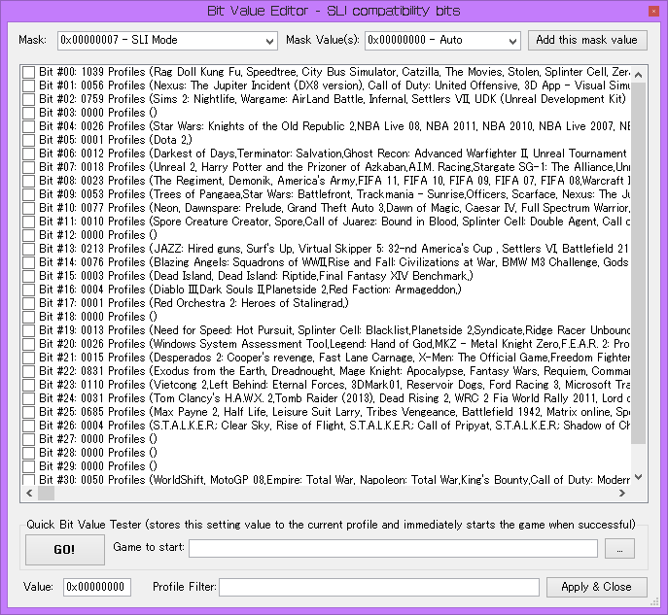
Task: Toggle the Bit #28 checkbox
Action: click(x=28, y=454)
